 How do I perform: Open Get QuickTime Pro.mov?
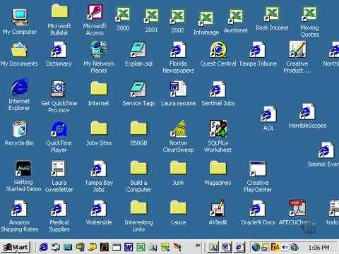coord(59,89)
